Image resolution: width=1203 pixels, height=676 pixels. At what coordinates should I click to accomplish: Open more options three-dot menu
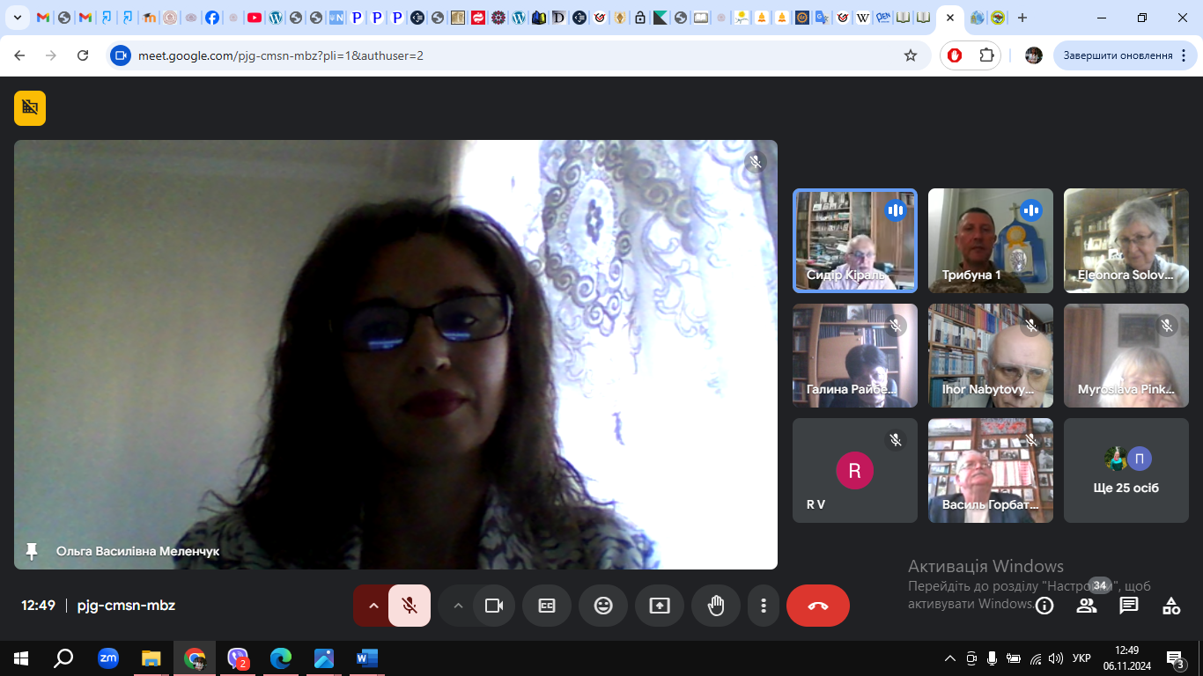click(x=764, y=606)
